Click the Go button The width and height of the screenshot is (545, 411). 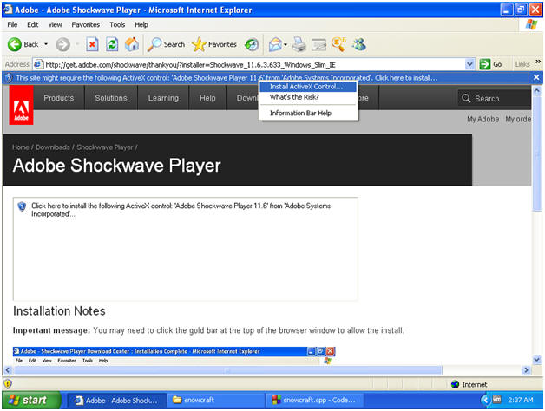tap(490, 64)
